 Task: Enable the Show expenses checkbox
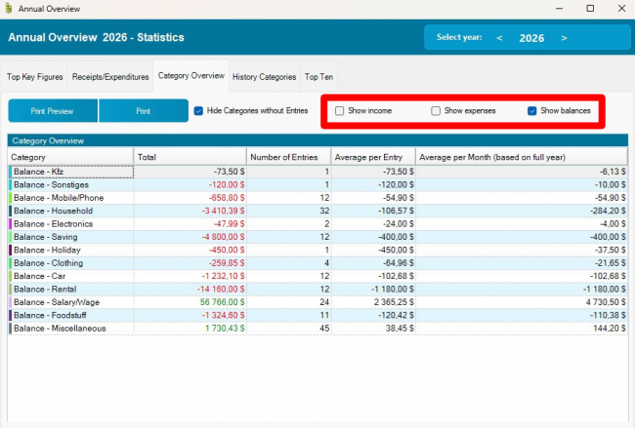point(437,111)
